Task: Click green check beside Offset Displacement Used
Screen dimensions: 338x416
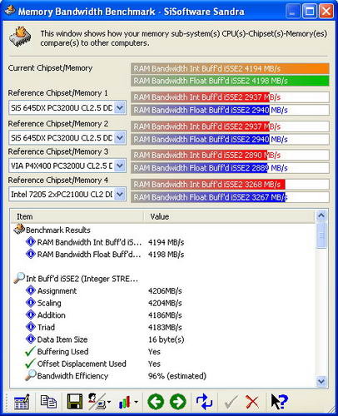Action: [30, 364]
